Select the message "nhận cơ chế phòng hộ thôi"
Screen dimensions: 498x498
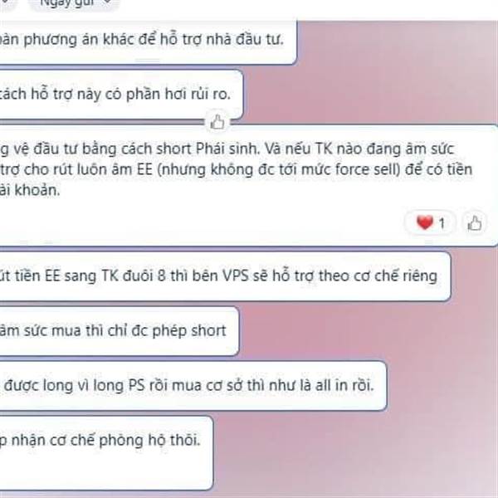(106, 452)
